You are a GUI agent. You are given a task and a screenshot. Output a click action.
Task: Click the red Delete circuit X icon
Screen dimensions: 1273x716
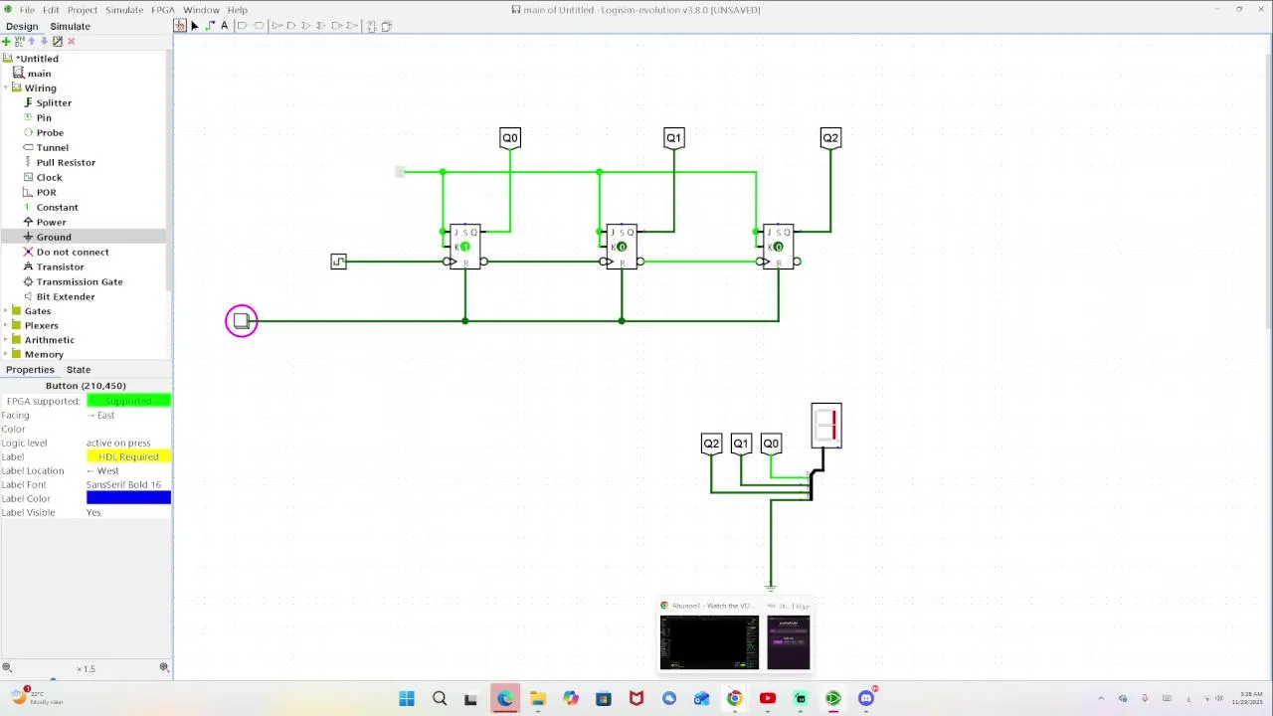tap(71, 41)
